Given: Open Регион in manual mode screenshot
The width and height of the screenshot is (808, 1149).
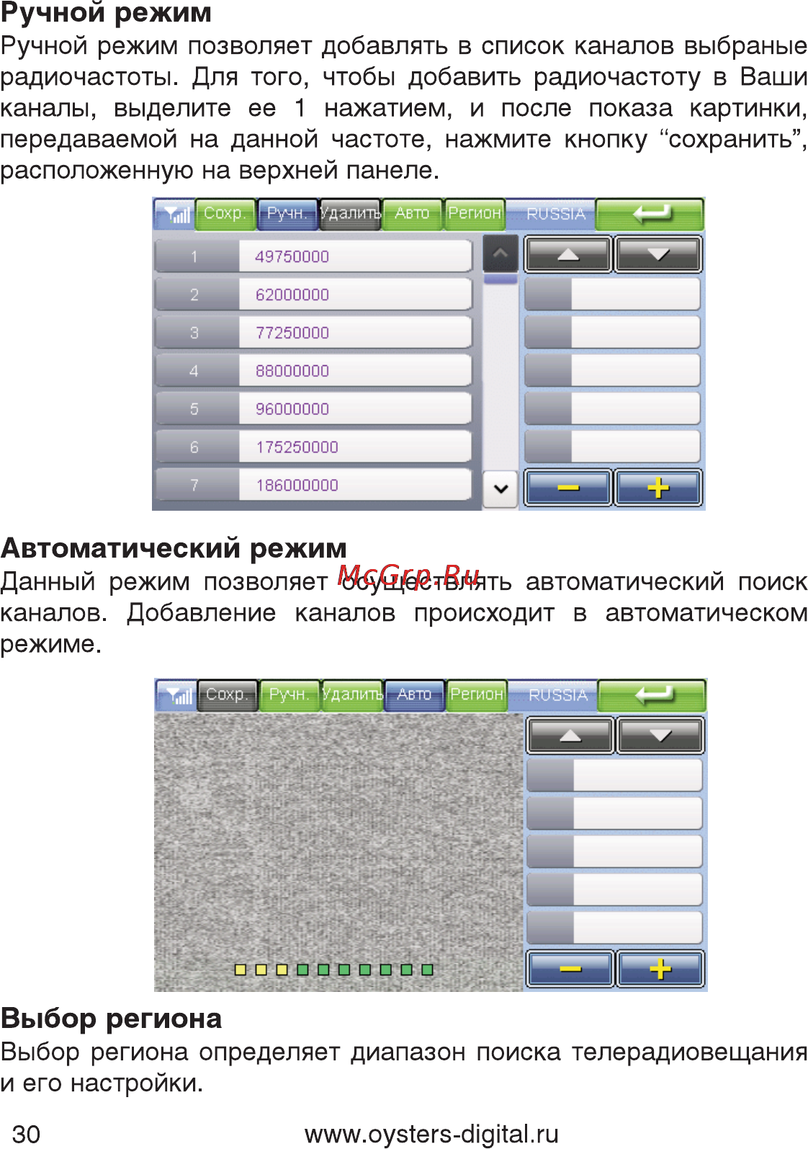Looking at the screenshot, I should (475, 214).
